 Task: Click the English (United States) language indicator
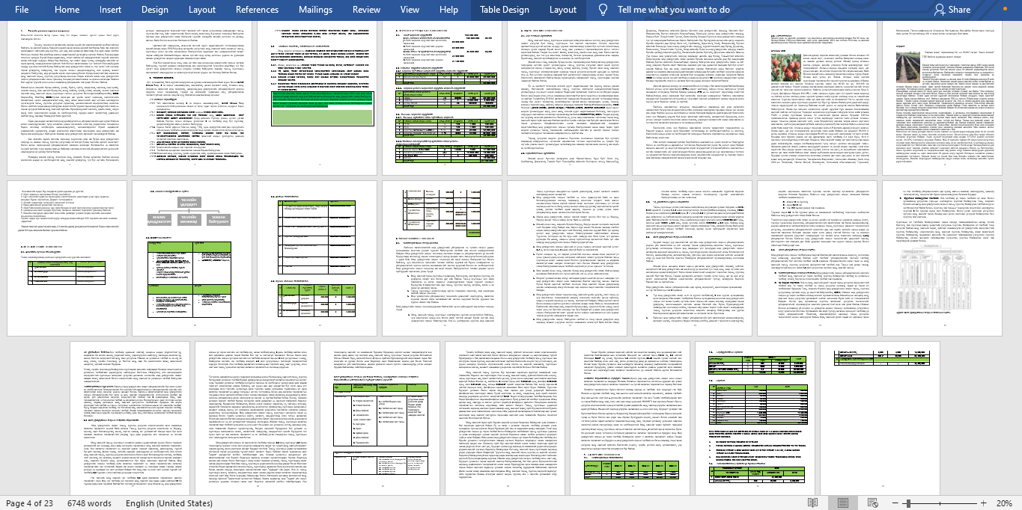168,503
